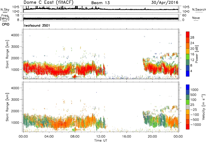Select the 'CPID' row label
The image size is (206, 142).
[x=6, y=24]
